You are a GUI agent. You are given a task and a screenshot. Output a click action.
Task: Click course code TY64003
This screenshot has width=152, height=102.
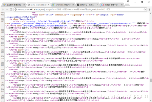47,78
